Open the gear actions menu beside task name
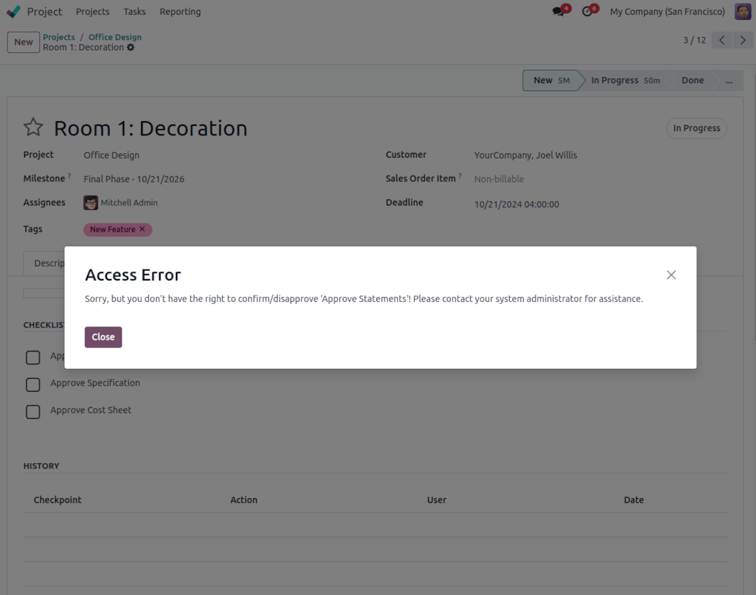Screen dimensions: 756x595 [x=130, y=48]
